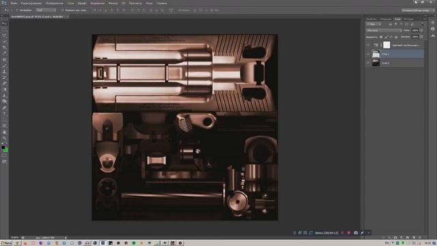The image size is (437, 246).
Task: Toggle the layer filtering switch
Action: coord(422,25)
